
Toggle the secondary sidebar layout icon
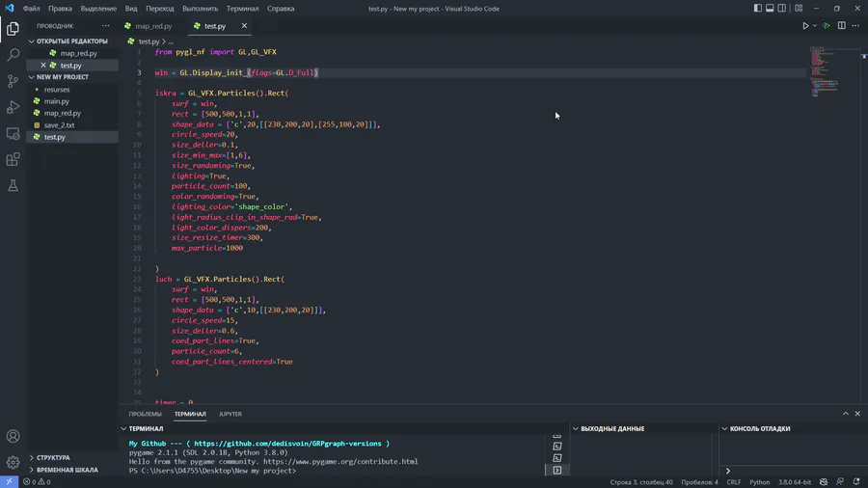point(781,9)
